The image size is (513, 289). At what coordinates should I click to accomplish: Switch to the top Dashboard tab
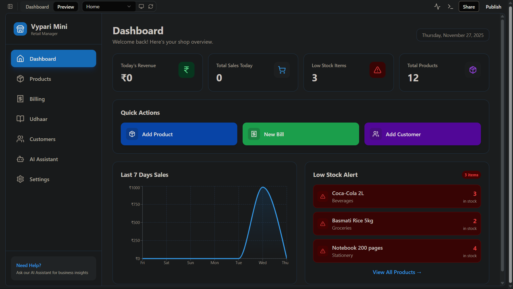[x=37, y=7]
